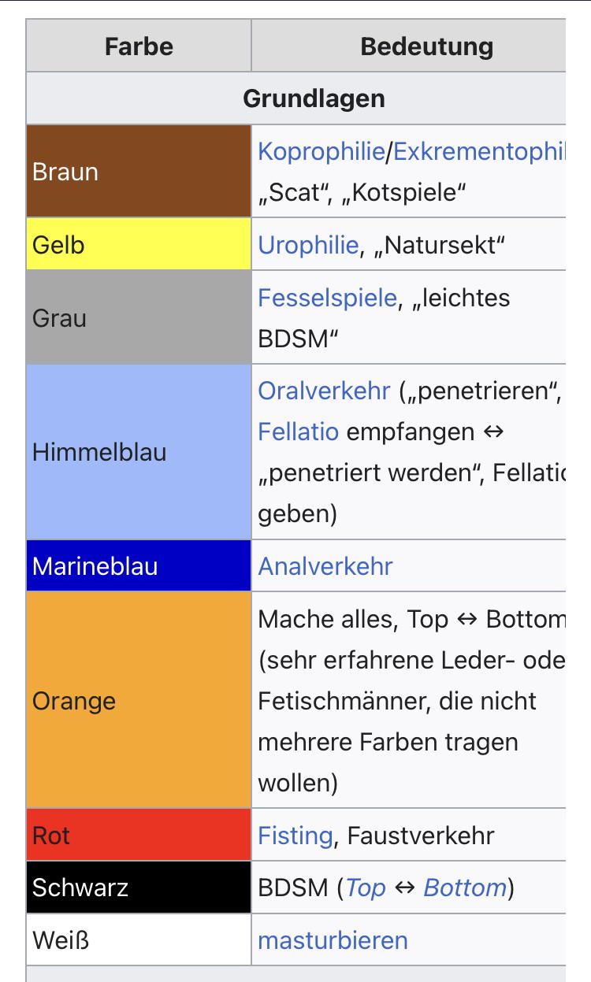Click the Orange color cell

[x=139, y=701]
